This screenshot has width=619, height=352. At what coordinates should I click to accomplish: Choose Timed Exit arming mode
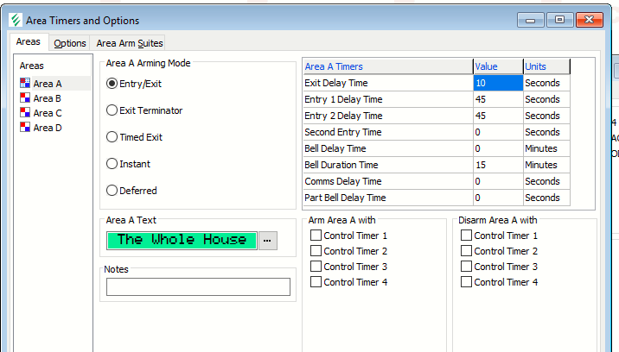point(112,137)
